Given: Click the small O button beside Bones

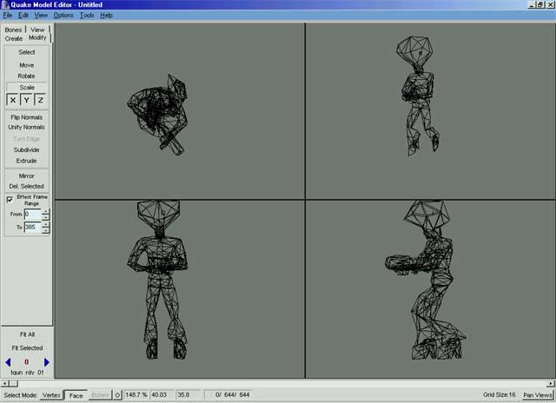Looking at the screenshot, I should (117, 395).
